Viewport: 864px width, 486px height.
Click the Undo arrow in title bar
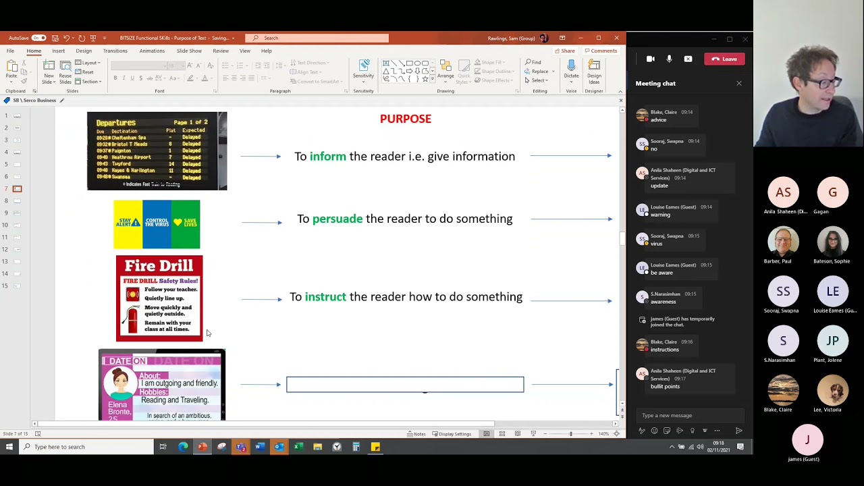(67, 38)
